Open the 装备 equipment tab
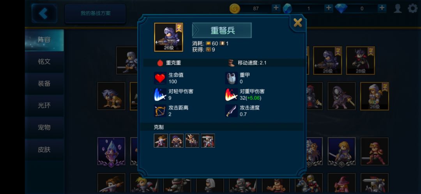This screenshot has height=194, width=421. 44,84
